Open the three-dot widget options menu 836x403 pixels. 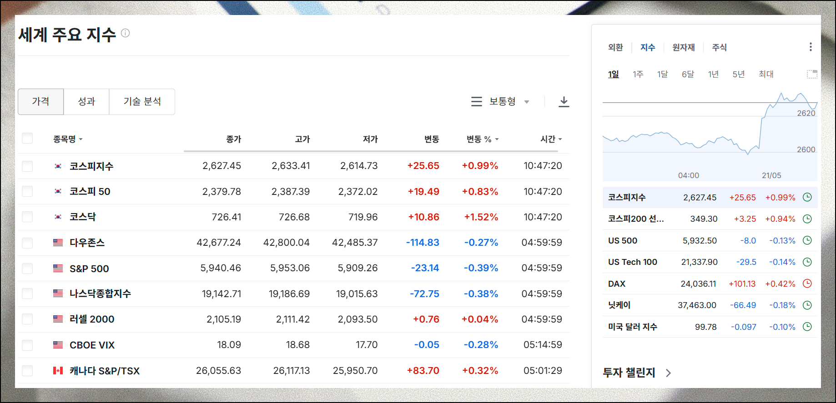(810, 47)
